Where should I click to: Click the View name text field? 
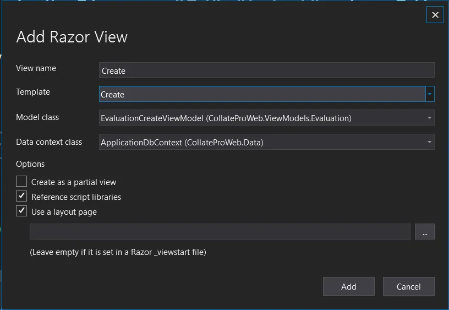point(266,70)
